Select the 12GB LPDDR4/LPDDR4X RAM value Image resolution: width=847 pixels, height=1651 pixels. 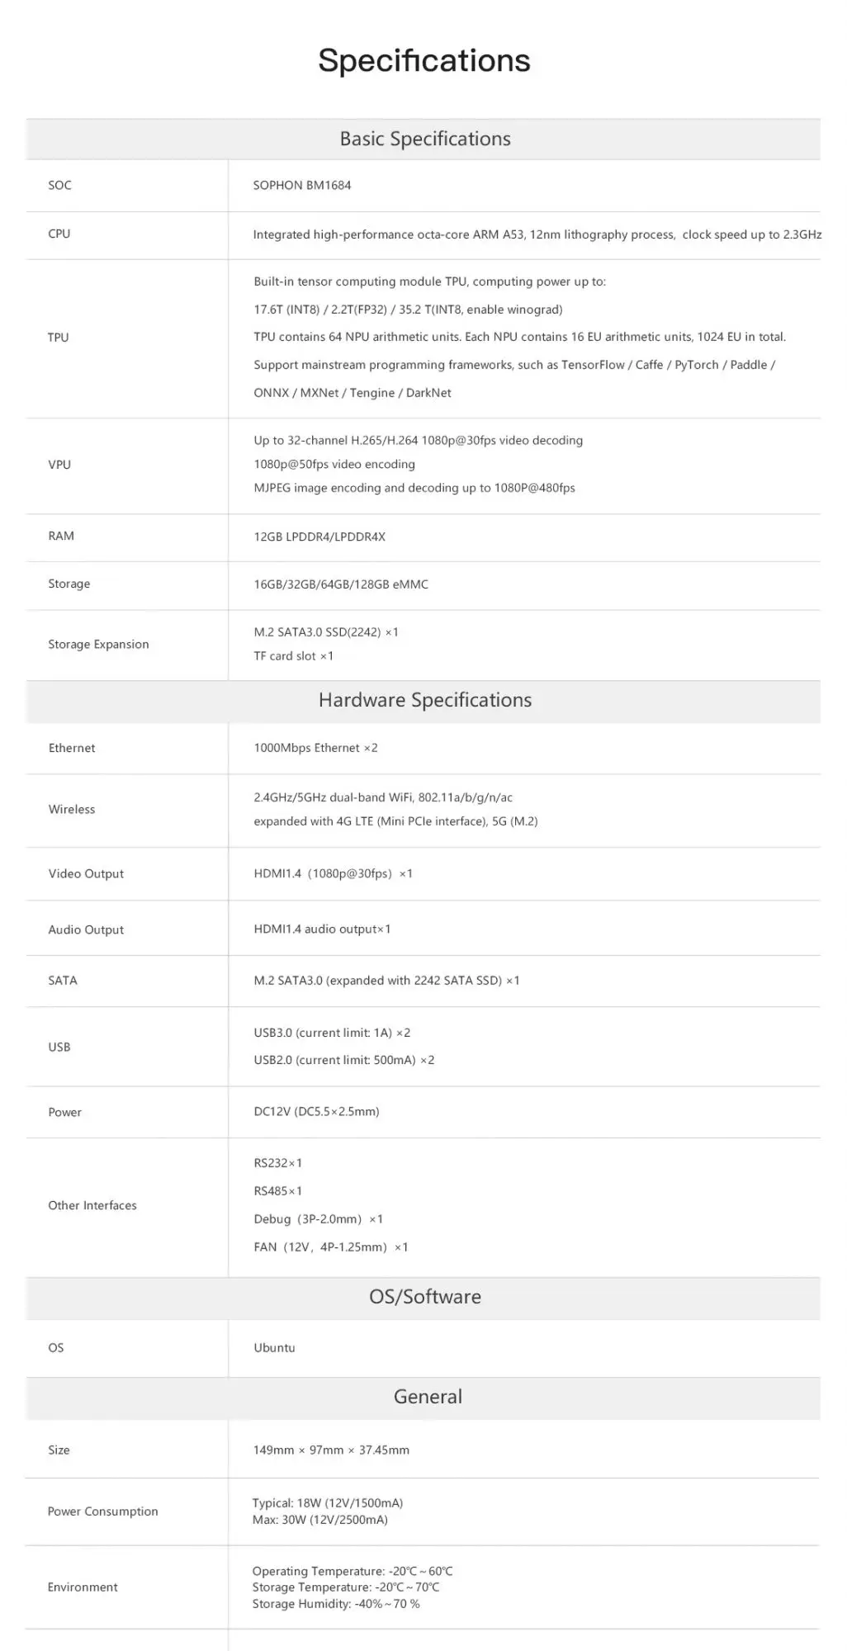(x=319, y=537)
